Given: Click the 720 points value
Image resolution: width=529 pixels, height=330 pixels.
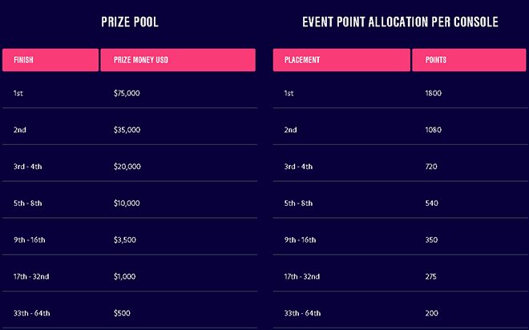Looking at the screenshot, I should [x=431, y=167].
